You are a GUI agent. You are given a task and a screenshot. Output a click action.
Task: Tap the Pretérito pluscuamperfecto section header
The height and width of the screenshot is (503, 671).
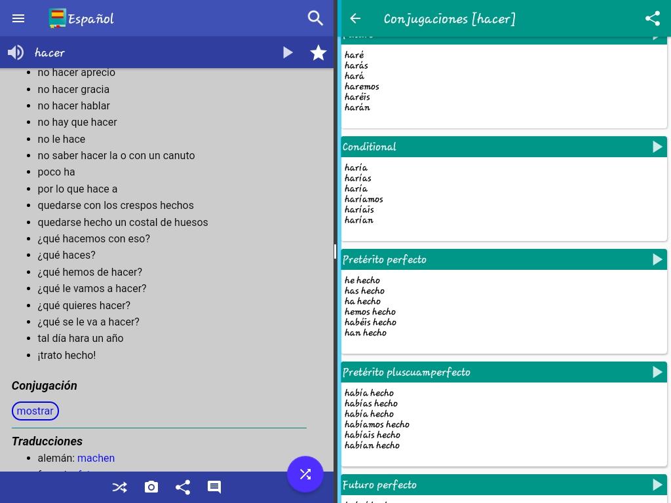[x=504, y=372]
